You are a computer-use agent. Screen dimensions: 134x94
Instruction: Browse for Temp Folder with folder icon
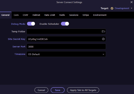click(103, 31)
